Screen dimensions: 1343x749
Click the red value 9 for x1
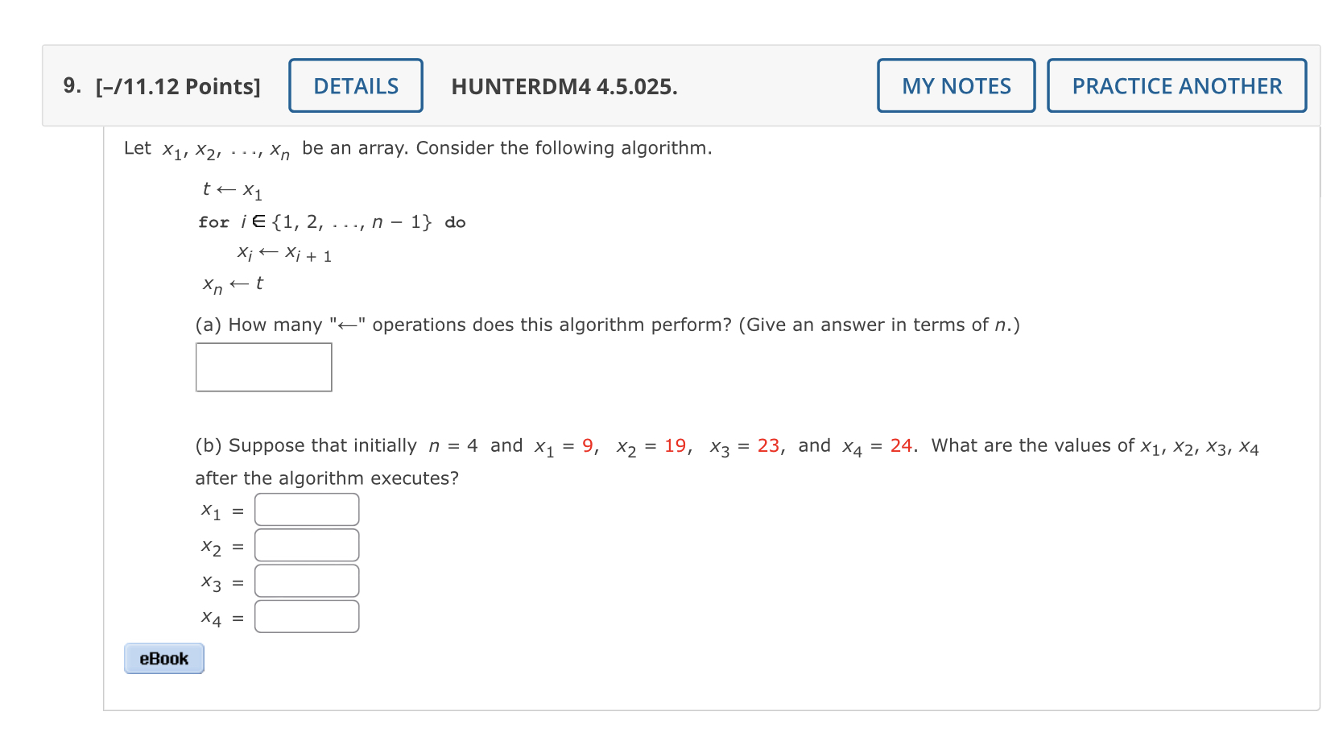pyautogui.click(x=589, y=445)
